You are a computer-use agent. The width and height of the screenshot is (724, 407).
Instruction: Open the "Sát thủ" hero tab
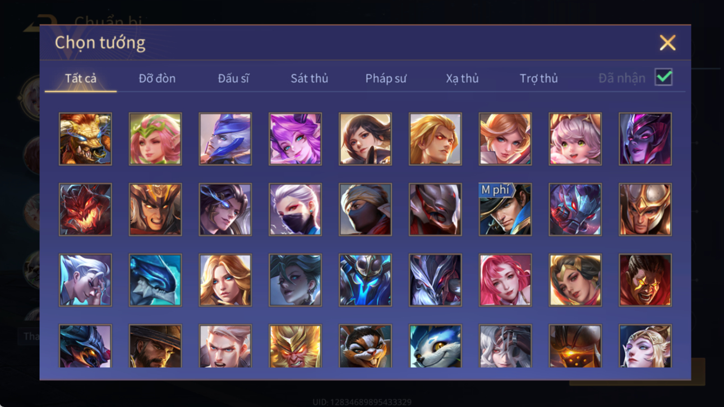click(x=309, y=78)
